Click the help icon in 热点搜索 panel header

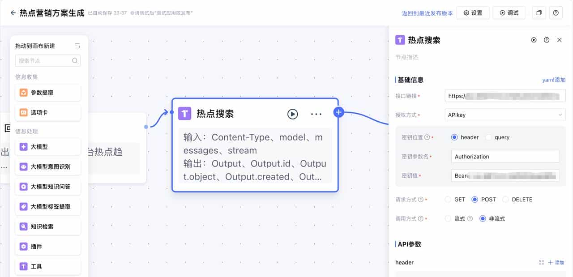point(547,40)
